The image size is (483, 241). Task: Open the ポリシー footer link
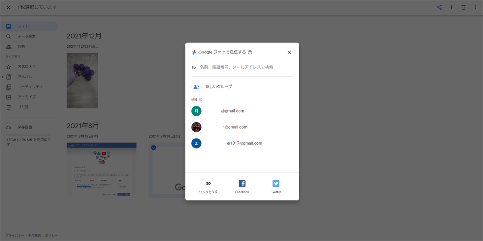click(51, 235)
